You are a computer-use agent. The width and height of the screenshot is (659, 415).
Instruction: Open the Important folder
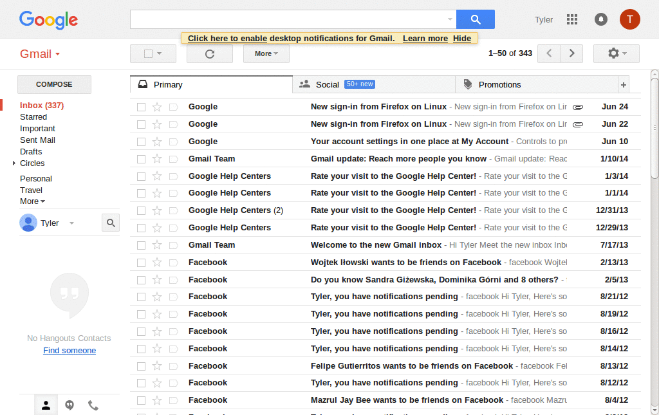coord(37,129)
